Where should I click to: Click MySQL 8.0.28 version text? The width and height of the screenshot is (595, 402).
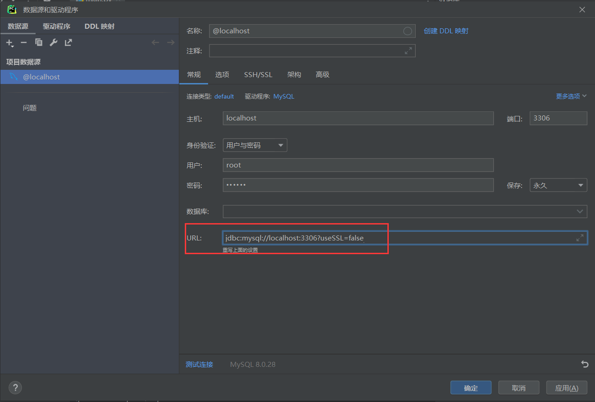253,365
